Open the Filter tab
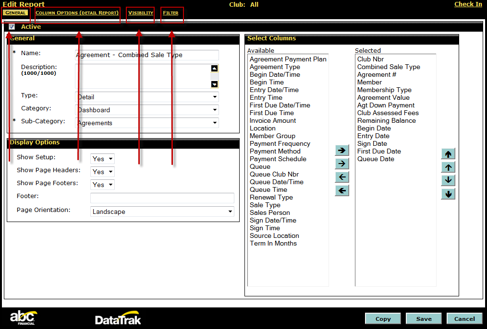Screen dimensions: 487x329 (x=170, y=13)
